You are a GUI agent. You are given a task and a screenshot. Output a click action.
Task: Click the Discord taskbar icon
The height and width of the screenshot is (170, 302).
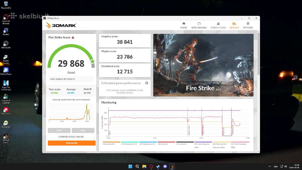(165, 166)
